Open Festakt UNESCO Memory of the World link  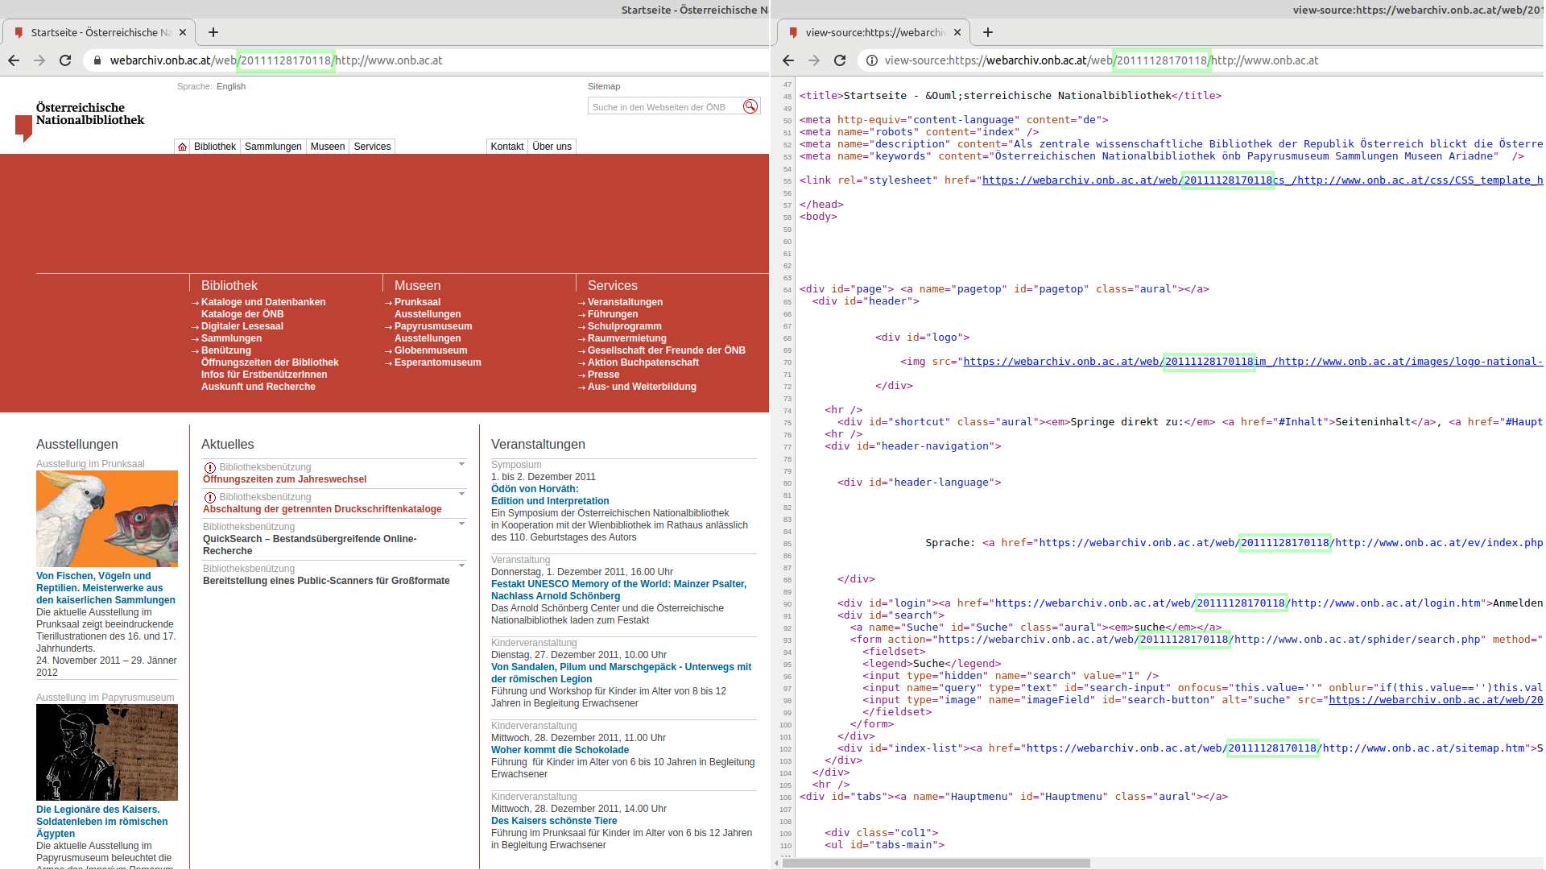point(618,590)
